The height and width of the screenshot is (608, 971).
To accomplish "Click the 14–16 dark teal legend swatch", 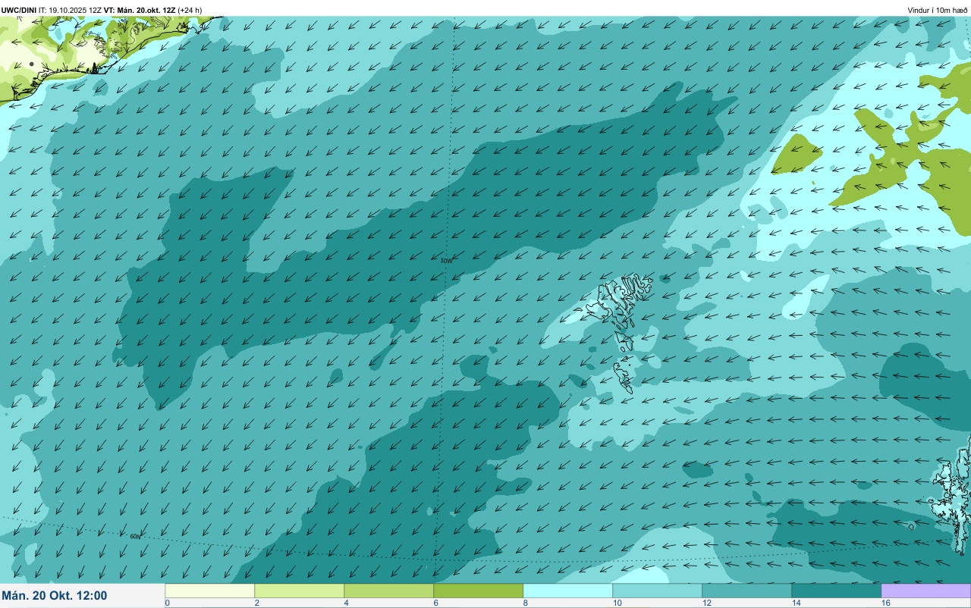I will 837,591.
